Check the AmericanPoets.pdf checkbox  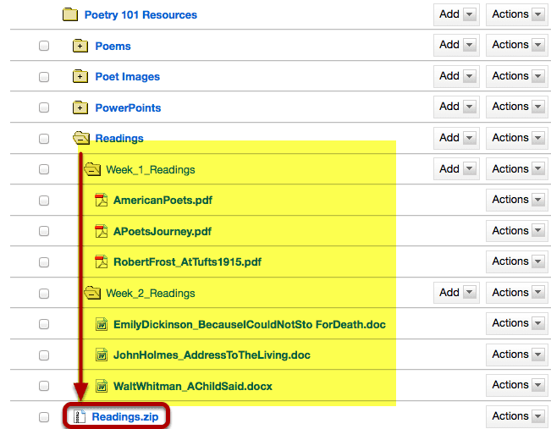(x=44, y=201)
